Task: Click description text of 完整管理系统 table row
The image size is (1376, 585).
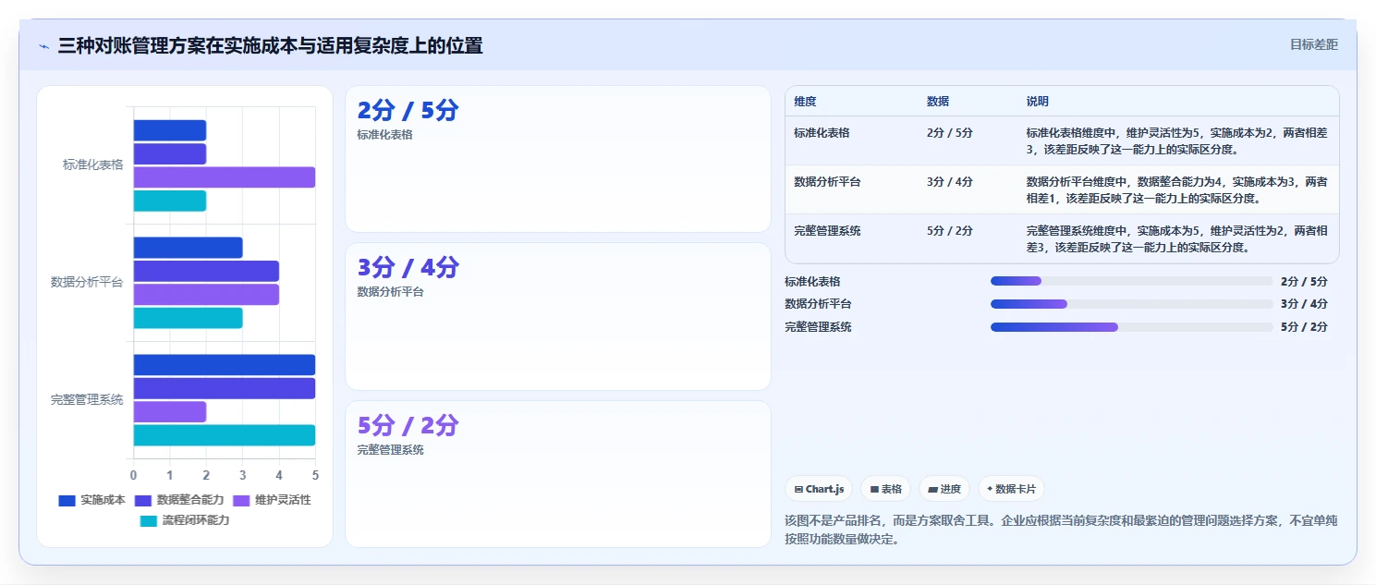Action: pyautogui.click(x=1176, y=238)
